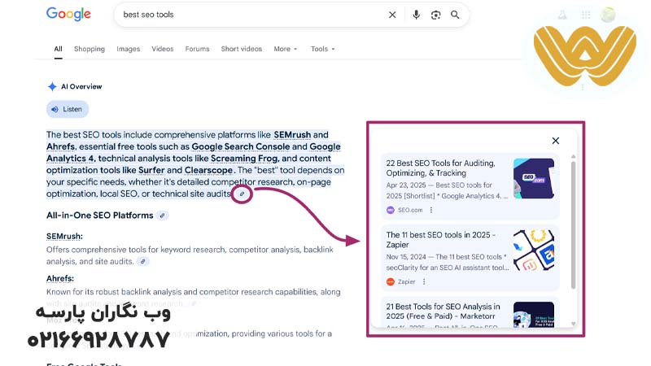Viewport: 651px width, 366px height.
Task: Switch to the Shopping tab
Action: [90, 49]
